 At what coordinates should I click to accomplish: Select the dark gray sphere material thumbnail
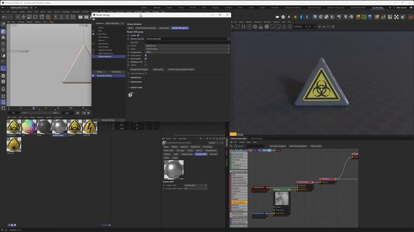click(x=44, y=127)
